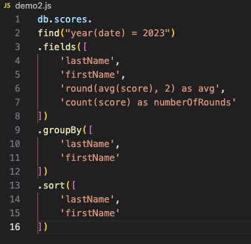Image resolution: width=251 pixels, height=244 pixels.
Task: Click the "year(date) = 2023" string
Action: [118, 34]
